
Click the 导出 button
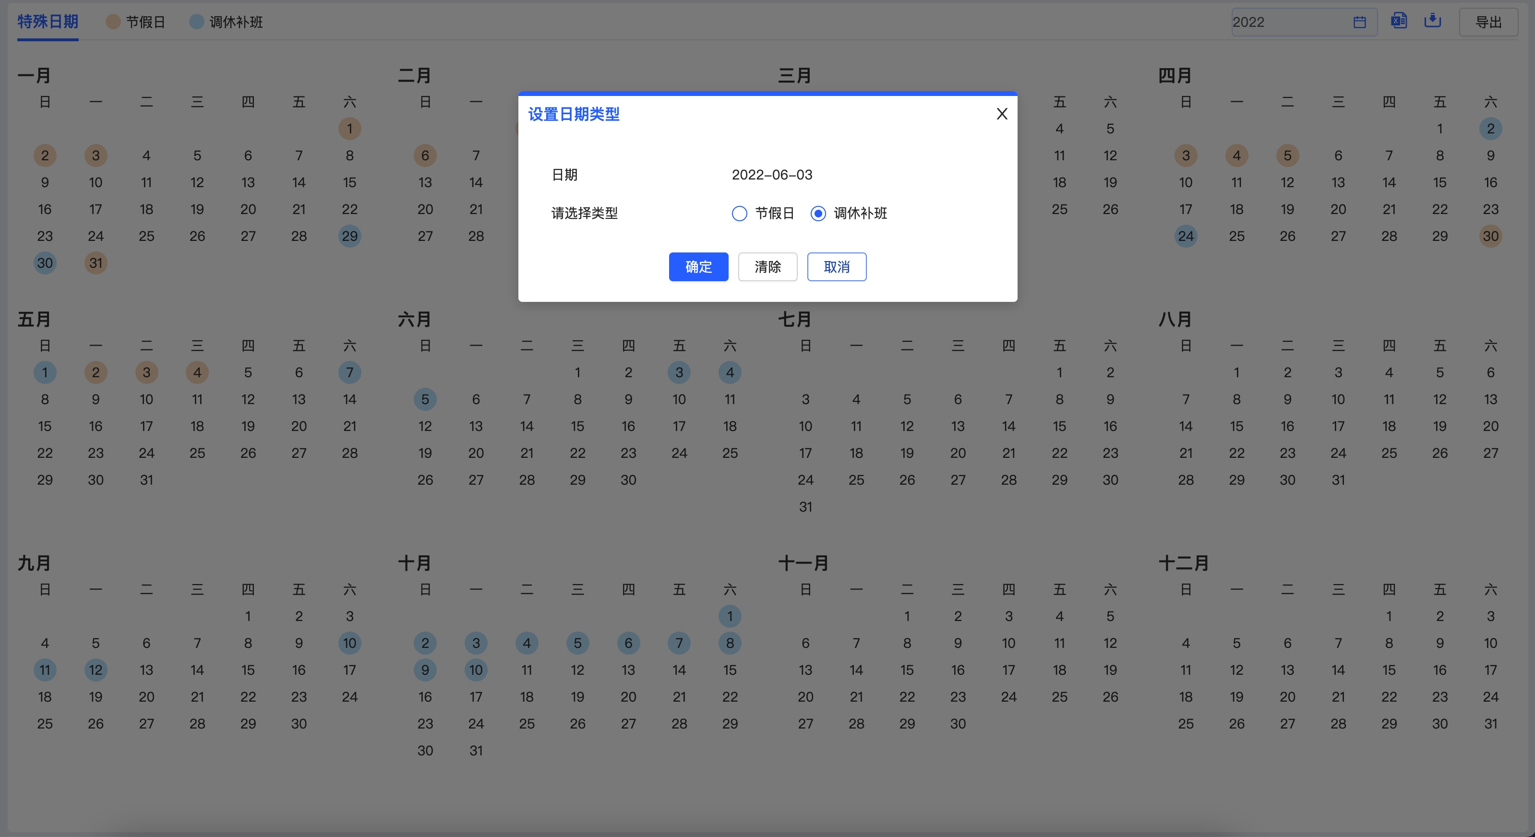1488,22
